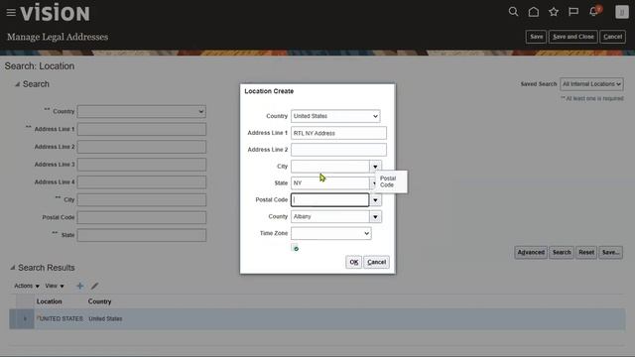Open the user profile avatar

(622, 12)
